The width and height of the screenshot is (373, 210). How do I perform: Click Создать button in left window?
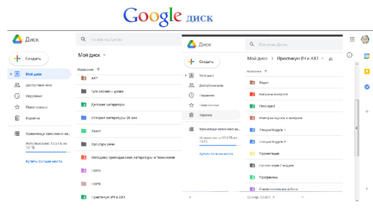point(29,58)
